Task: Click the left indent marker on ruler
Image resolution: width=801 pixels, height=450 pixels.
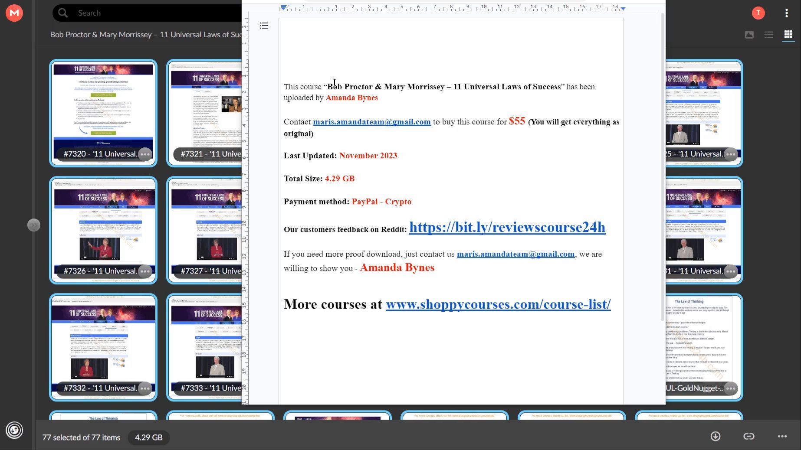Action: [283, 7]
